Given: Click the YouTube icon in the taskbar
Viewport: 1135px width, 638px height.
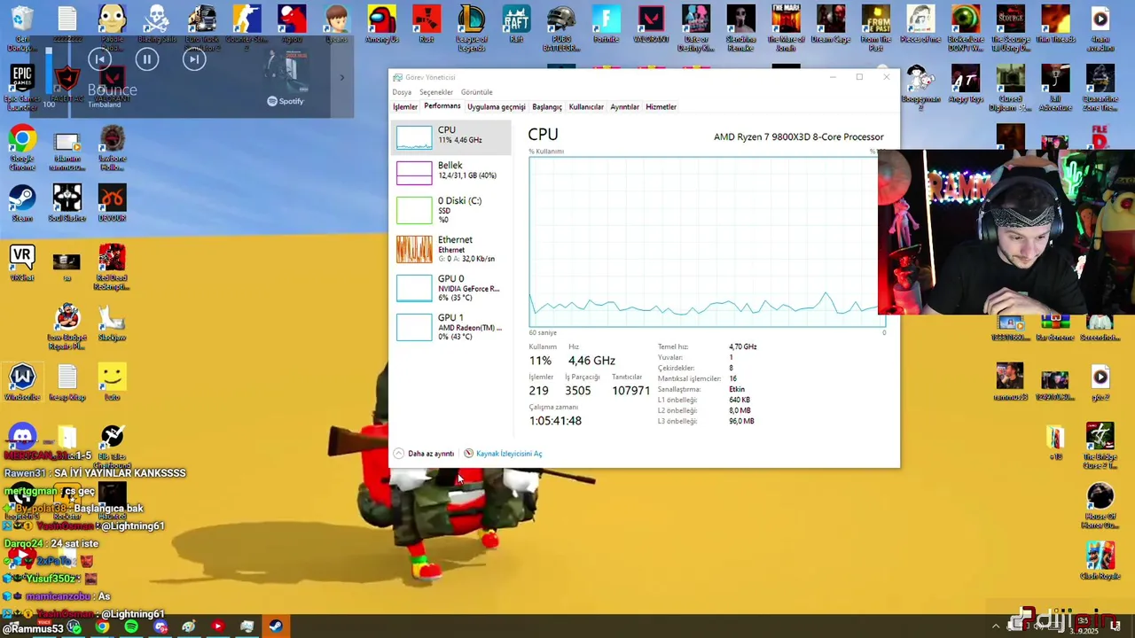Looking at the screenshot, I should pos(217,626).
